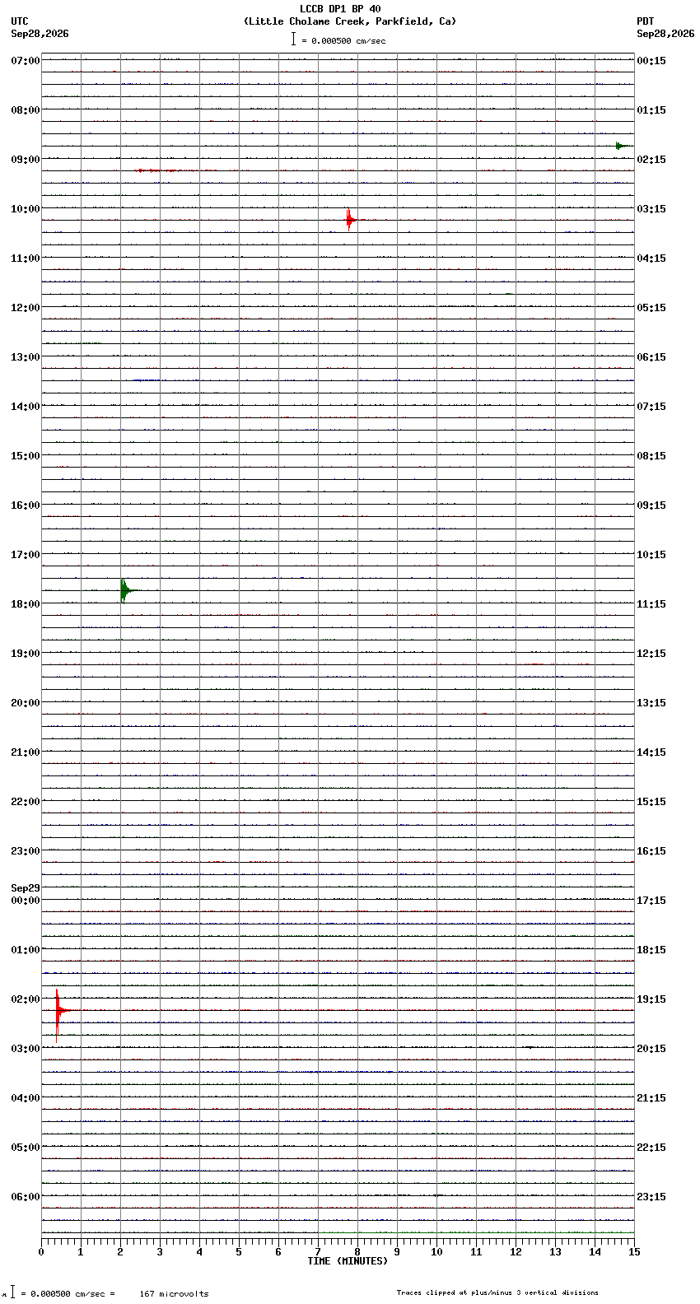Click the 'Sep29' date change label
The image size is (700, 1304).
tap(26, 888)
